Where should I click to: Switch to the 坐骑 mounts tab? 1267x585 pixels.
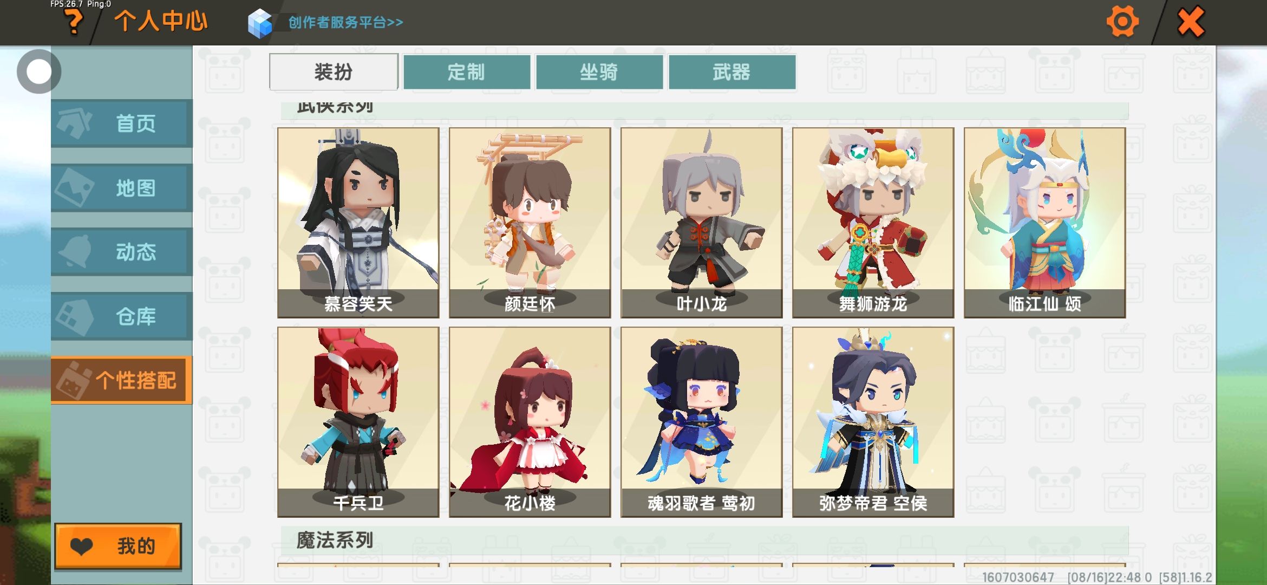[599, 72]
